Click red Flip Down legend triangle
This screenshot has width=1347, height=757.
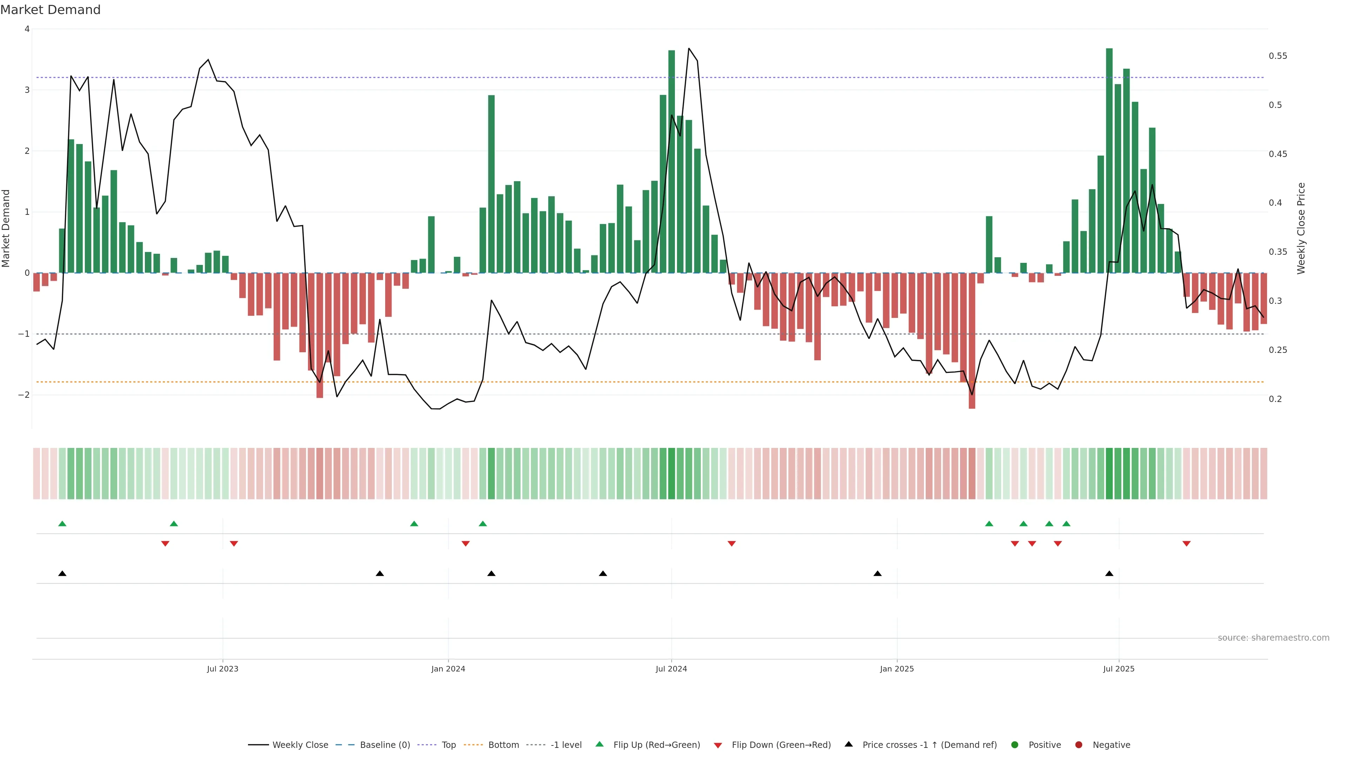coord(718,745)
